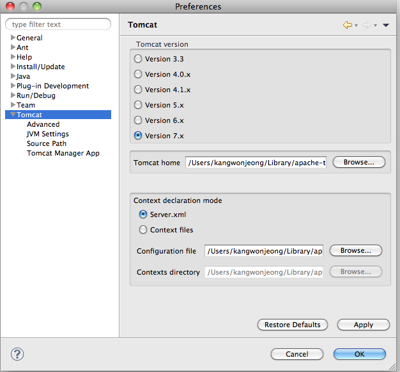Expand the Java tree node
400x372 pixels.
[x=13, y=76]
